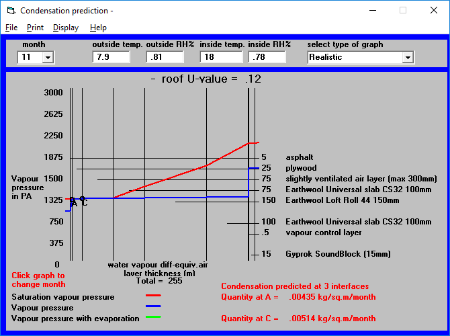The width and height of the screenshot is (450, 336).
Task: Open the File menu
Action: pos(11,28)
